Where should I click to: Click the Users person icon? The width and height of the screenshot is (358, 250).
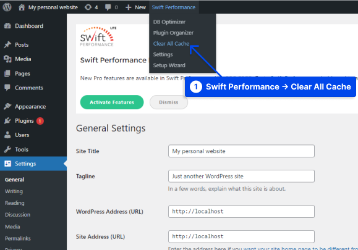(7, 135)
